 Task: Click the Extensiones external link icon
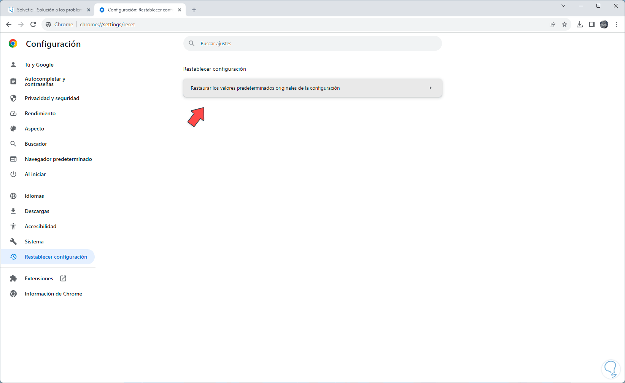[63, 278]
